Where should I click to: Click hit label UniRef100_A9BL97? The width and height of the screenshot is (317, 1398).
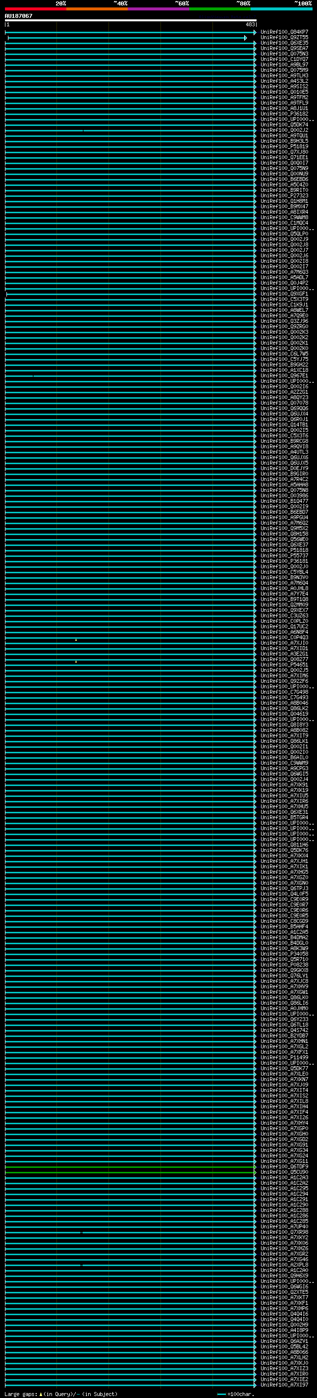[284, 64]
